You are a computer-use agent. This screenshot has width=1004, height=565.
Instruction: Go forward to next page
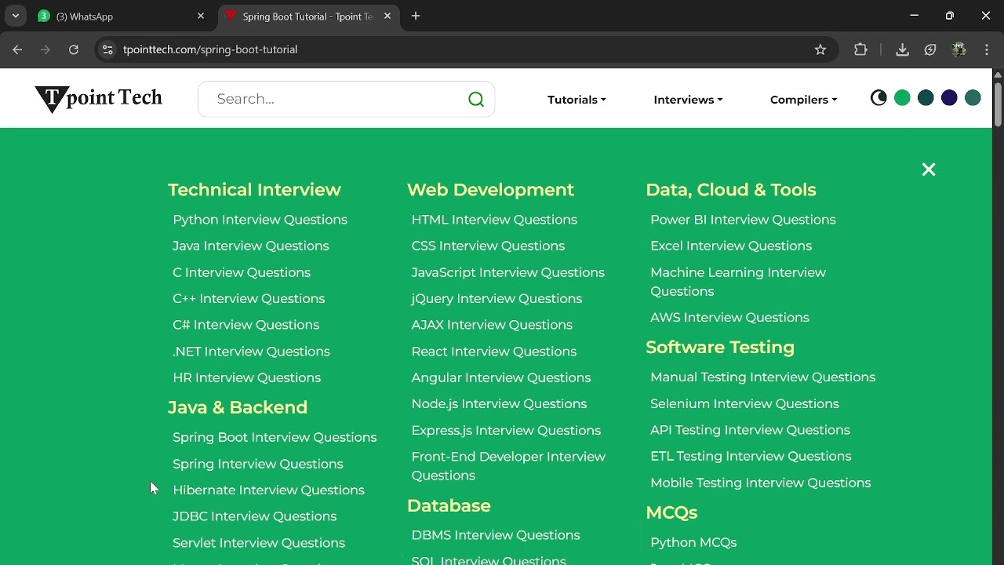[x=45, y=49]
